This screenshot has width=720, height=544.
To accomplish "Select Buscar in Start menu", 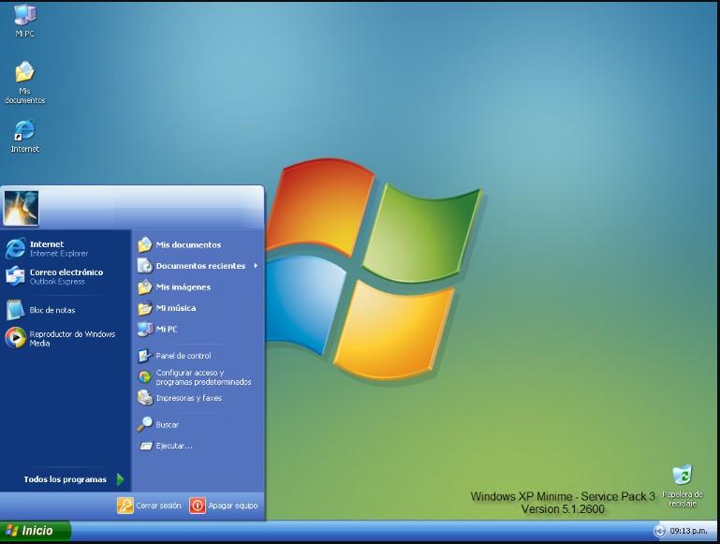I will [167, 425].
